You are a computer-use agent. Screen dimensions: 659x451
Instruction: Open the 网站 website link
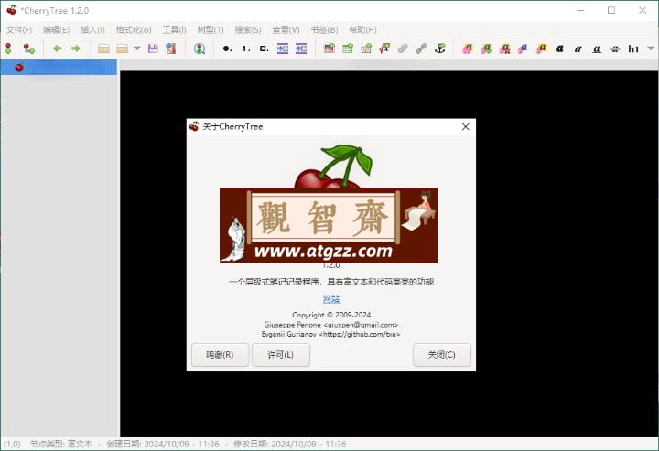[x=331, y=299]
